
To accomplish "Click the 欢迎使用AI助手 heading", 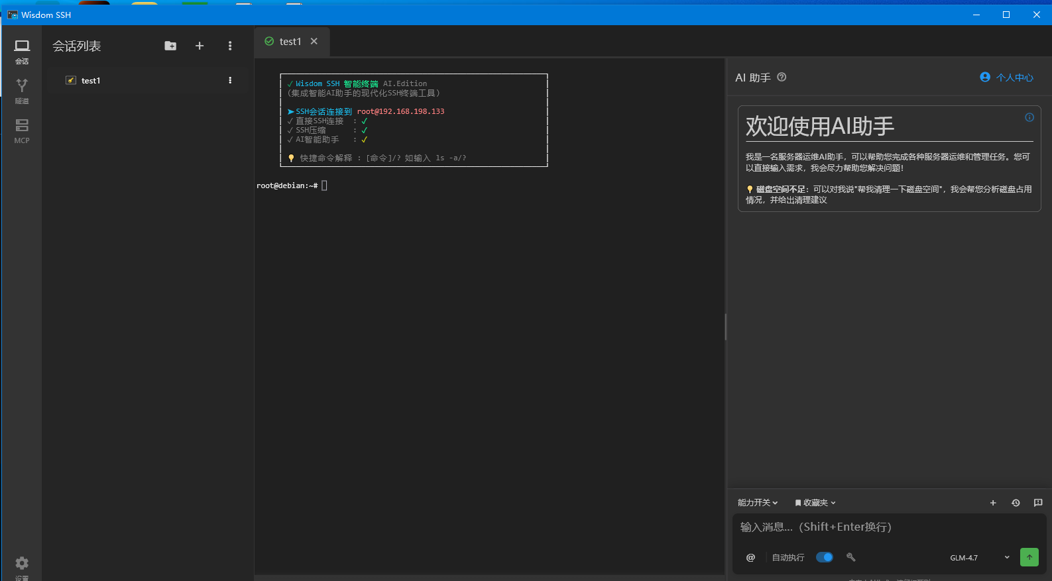I will pos(820,126).
